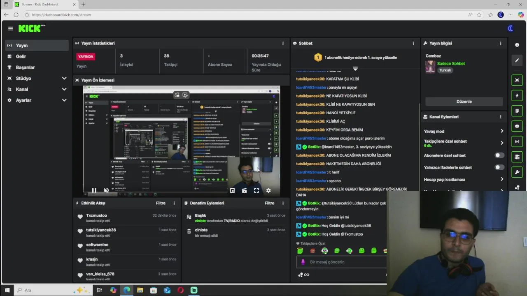Open Etkinlik Akışı three-dot menu

[174, 203]
